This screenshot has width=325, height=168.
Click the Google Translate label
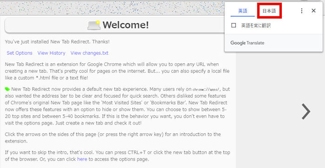pyautogui.click(x=247, y=43)
